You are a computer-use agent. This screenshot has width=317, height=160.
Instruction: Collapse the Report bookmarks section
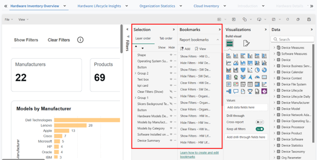[218, 40]
